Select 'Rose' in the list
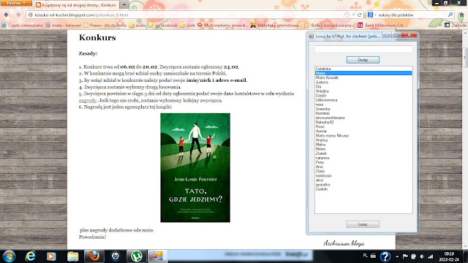The image size is (468, 263). (320, 126)
